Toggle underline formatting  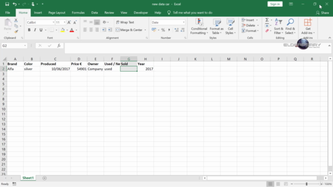[x=41, y=30]
